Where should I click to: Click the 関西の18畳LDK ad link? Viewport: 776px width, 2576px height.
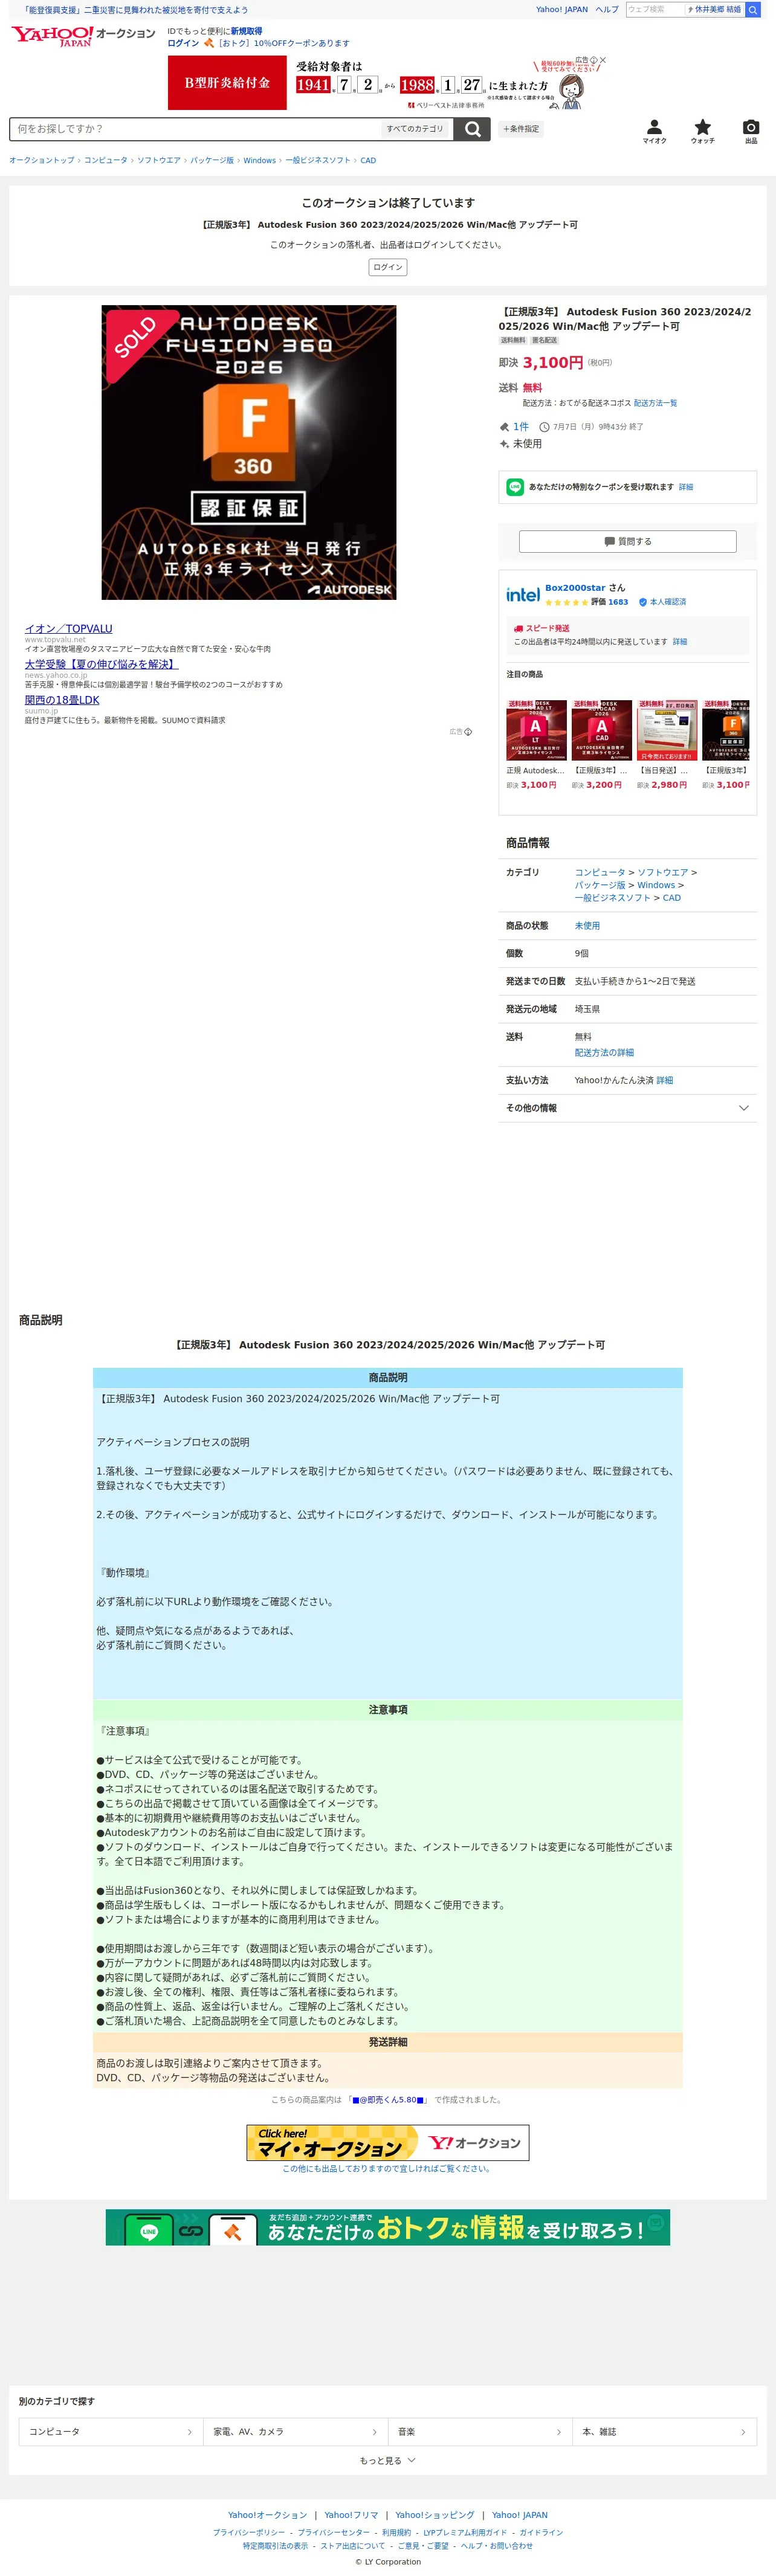[x=62, y=700]
